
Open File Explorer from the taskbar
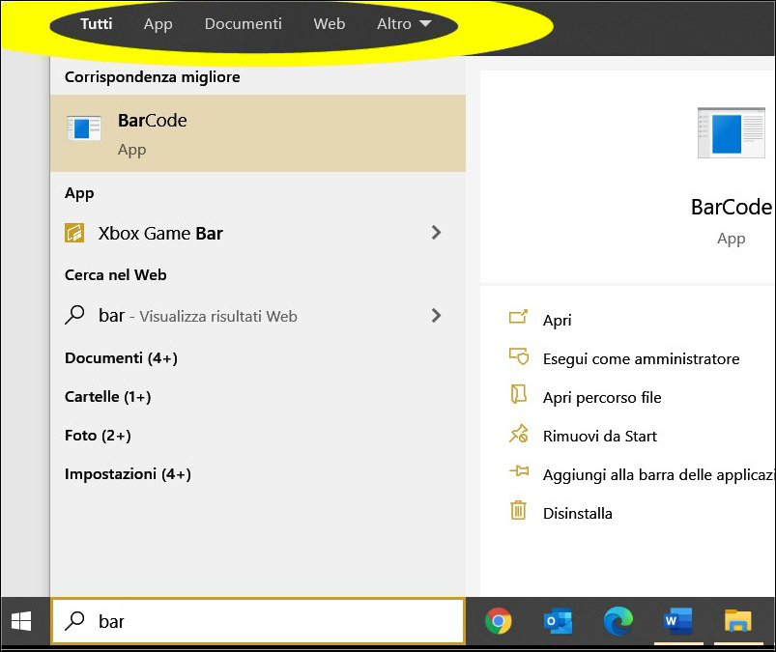click(737, 621)
